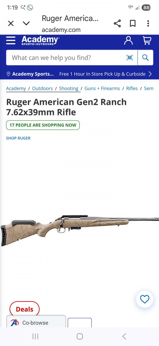Go to Guns + Firearms breadcrumb

pyautogui.click(x=102, y=88)
